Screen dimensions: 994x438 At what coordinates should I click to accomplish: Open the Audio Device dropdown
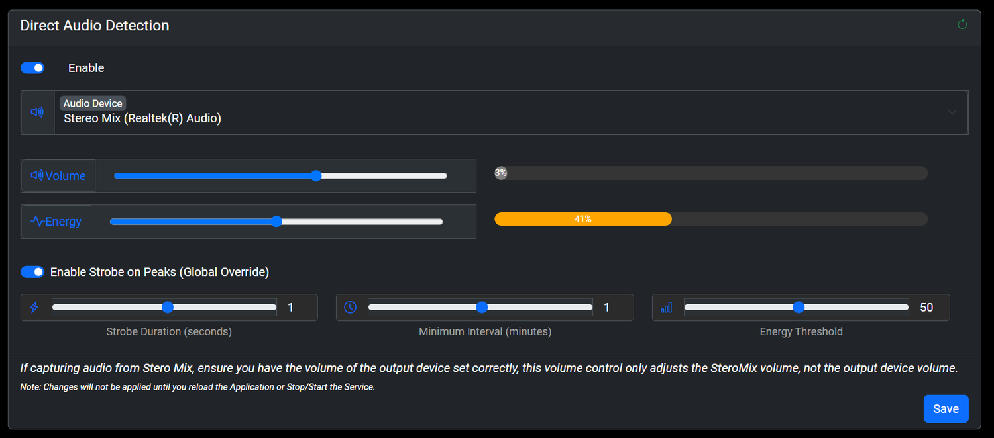tap(953, 112)
